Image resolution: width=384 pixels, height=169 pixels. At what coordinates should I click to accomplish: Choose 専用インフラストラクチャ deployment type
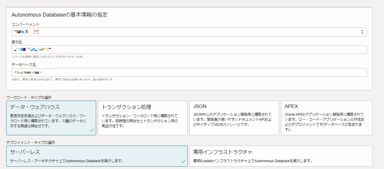(280, 156)
